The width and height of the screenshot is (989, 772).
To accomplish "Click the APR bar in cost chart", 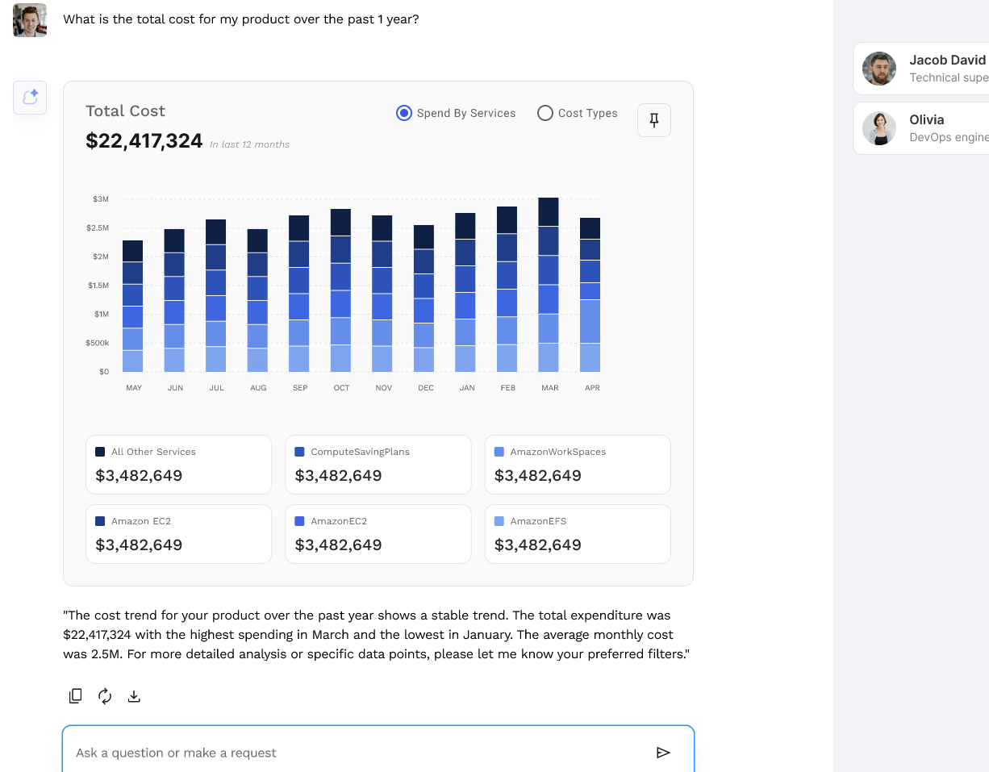I will coord(590,294).
